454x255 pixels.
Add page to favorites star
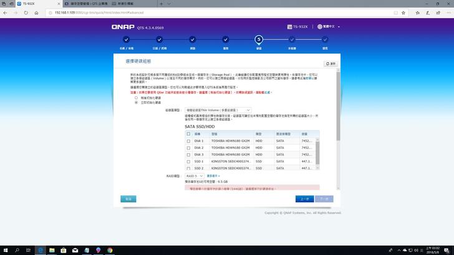coord(403,12)
